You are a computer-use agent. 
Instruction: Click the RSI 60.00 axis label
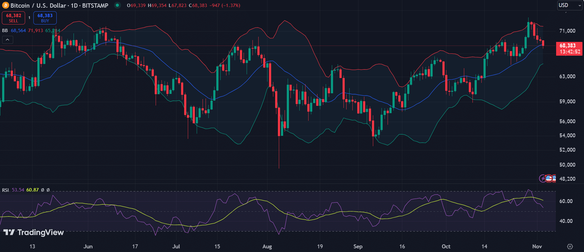pos(566,201)
